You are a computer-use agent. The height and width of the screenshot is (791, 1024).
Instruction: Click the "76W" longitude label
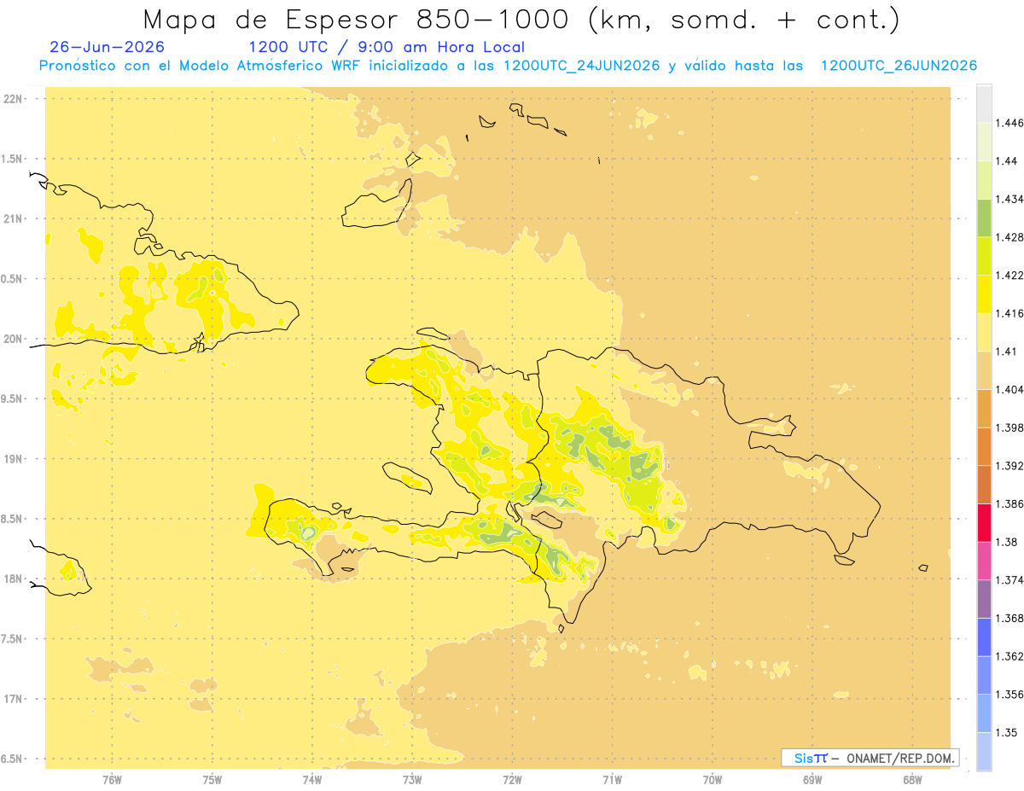[x=112, y=780]
